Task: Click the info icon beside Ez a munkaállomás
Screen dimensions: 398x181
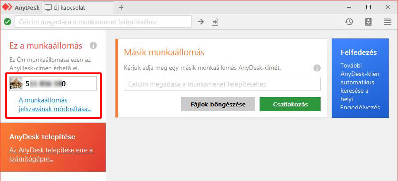Action: 93,45
